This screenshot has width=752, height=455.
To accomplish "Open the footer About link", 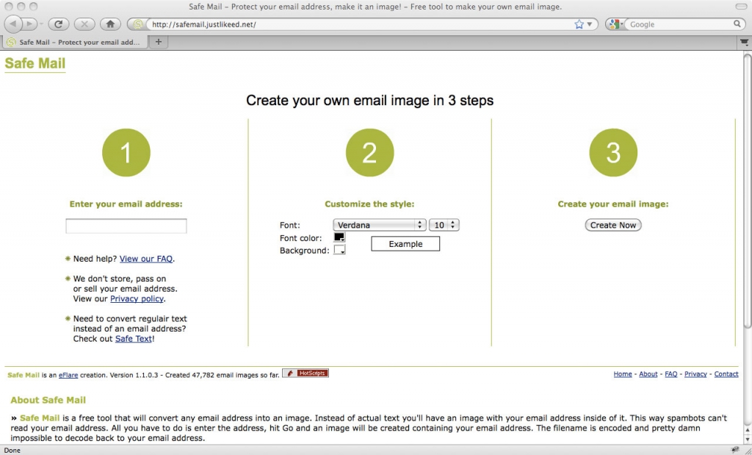I will click(x=648, y=374).
